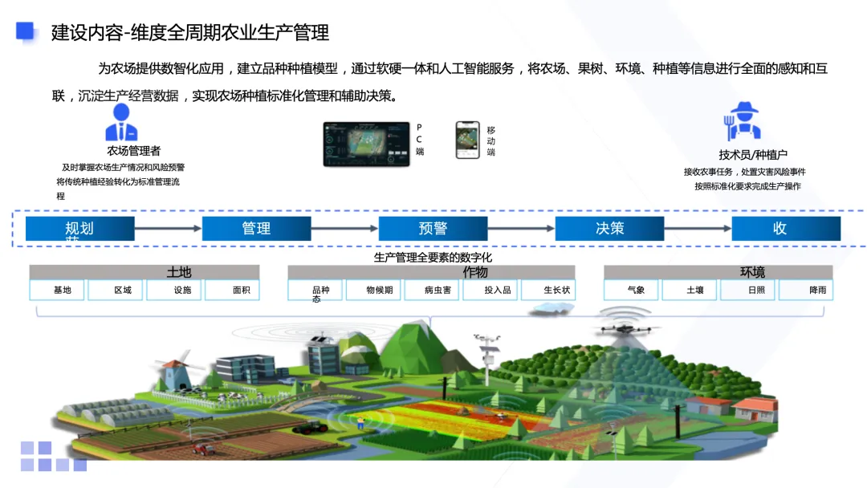
Task: Select the 品种 cell
Action: coord(315,290)
